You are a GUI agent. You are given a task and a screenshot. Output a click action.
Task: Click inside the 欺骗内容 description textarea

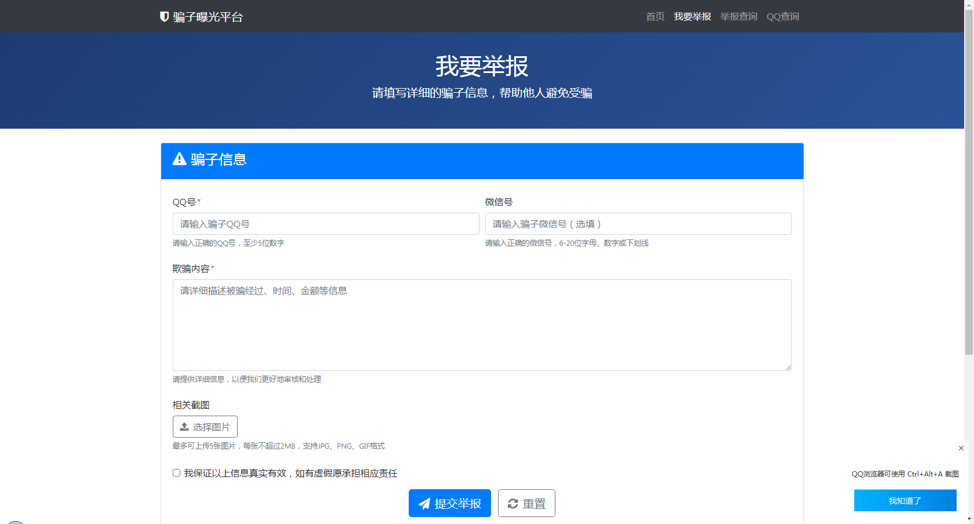pyautogui.click(x=482, y=325)
